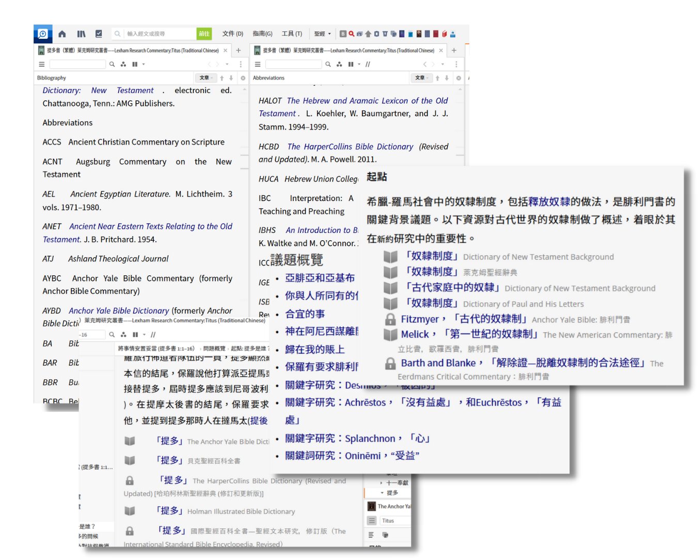
Task: Click the parallel // icon in right panel
Action: [x=368, y=65]
